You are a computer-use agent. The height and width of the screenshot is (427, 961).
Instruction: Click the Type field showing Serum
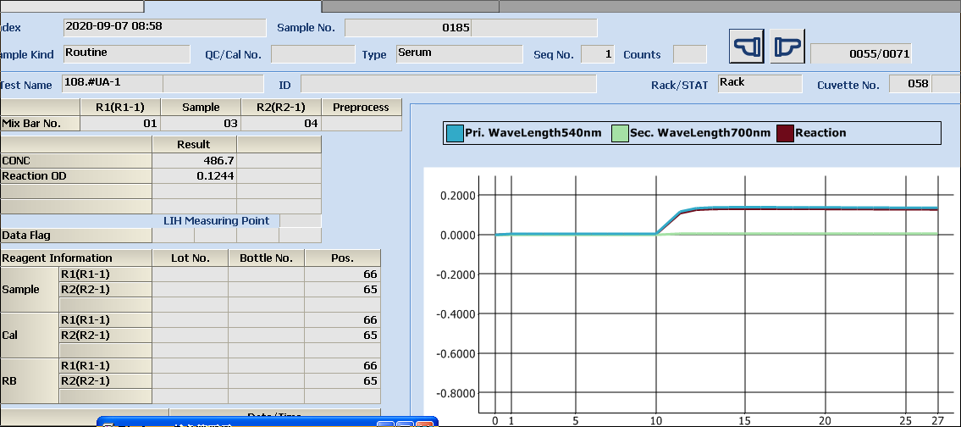[459, 53]
